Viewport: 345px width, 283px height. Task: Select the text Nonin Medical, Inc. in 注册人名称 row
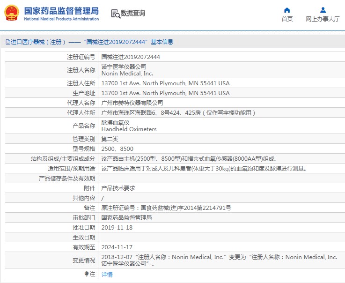click(x=127, y=74)
